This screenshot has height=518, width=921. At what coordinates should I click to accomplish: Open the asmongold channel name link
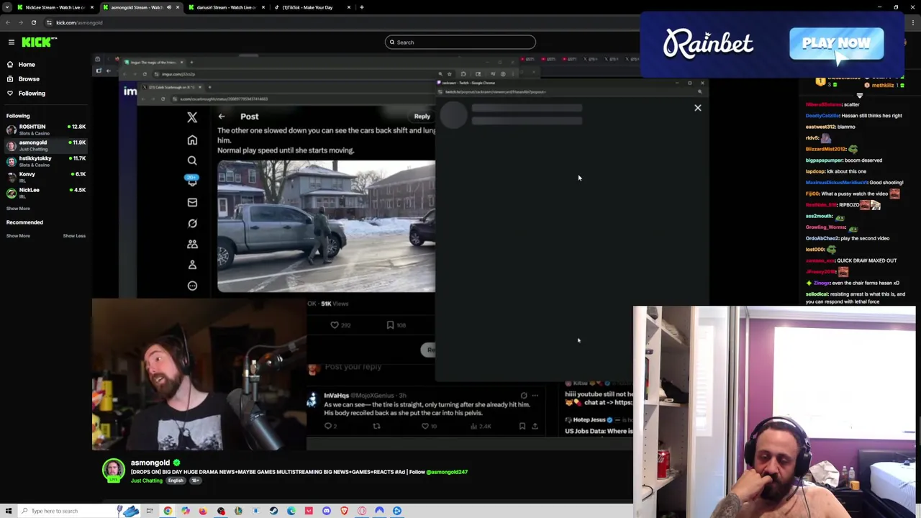click(x=150, y=463)
